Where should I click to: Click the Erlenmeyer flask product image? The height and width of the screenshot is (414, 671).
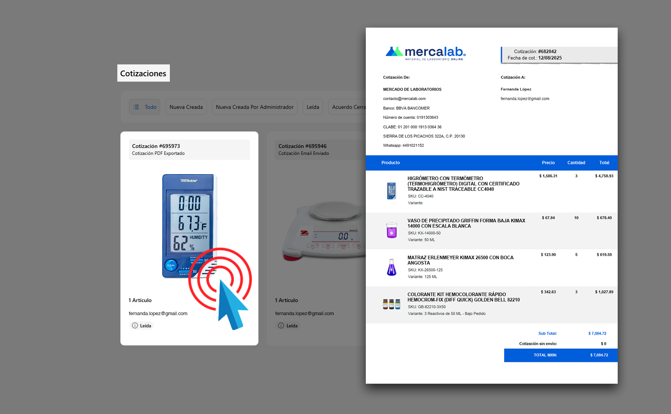click(x=391, y=267)
